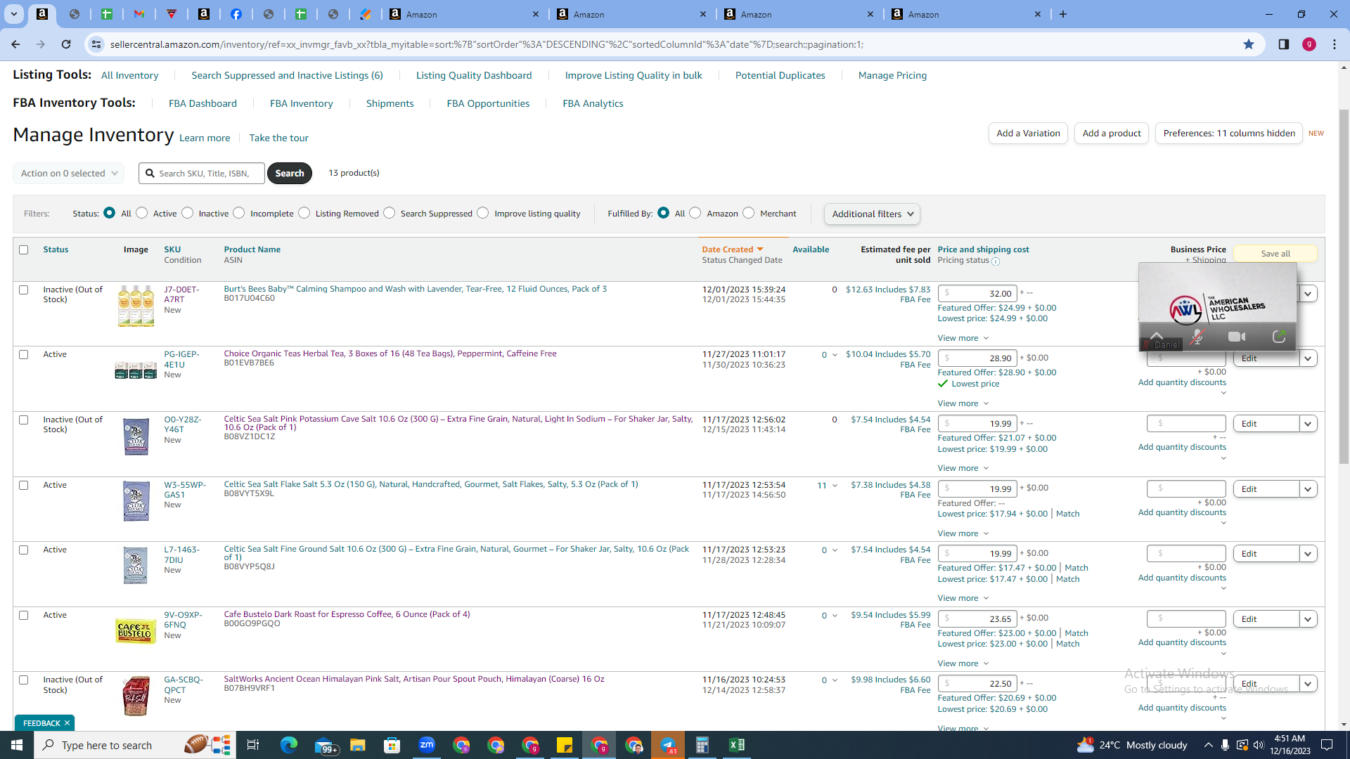Expand View more for Choice Organic Teas
Screen dimensions: 1350x759
pos(963,403)
